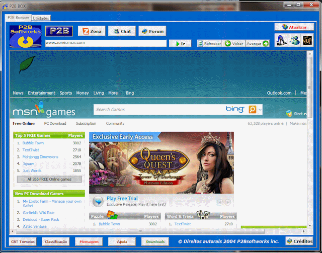Switch to the P2B Browser tab
Viewport: 322px width, 253px height.
click(18, 18)
